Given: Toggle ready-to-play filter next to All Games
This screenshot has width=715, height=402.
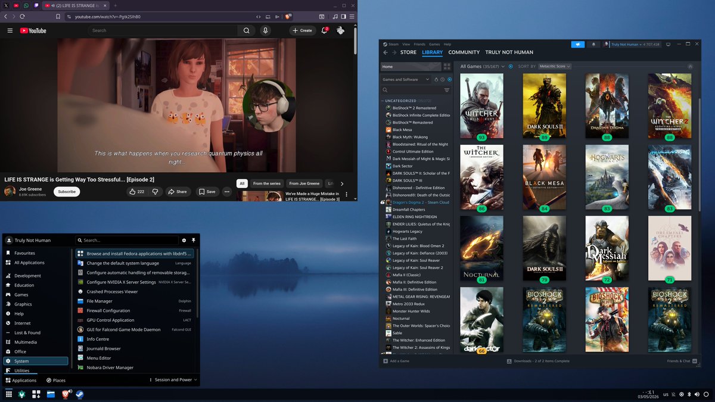Looking at the screenshot, I should tap(511, 67).
